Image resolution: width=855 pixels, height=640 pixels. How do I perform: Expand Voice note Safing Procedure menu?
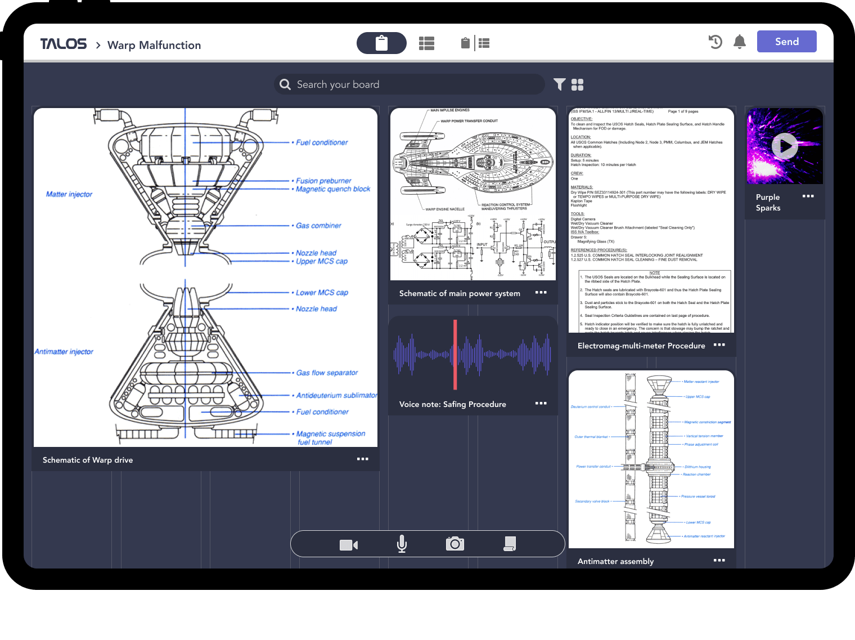click(x=541, y=404)
